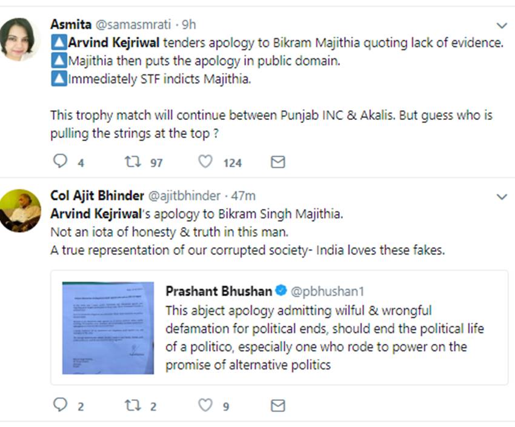This screenshot has width=515, height=427.
Task: Open the 9h timestamp of Asmita's tweet
Action: [x=189, y=25]
